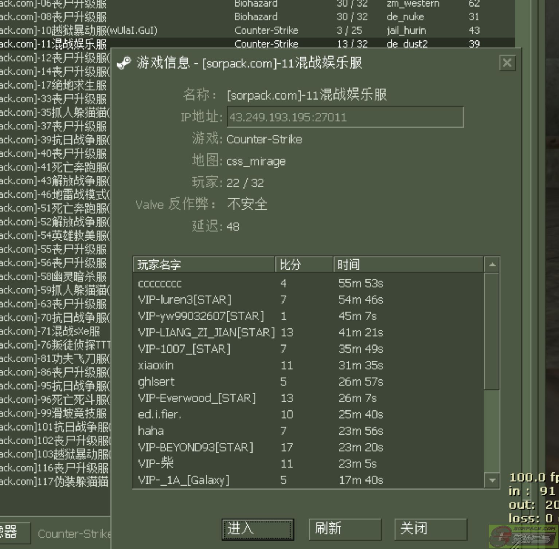Select player row cccccccc

[309, 283]
